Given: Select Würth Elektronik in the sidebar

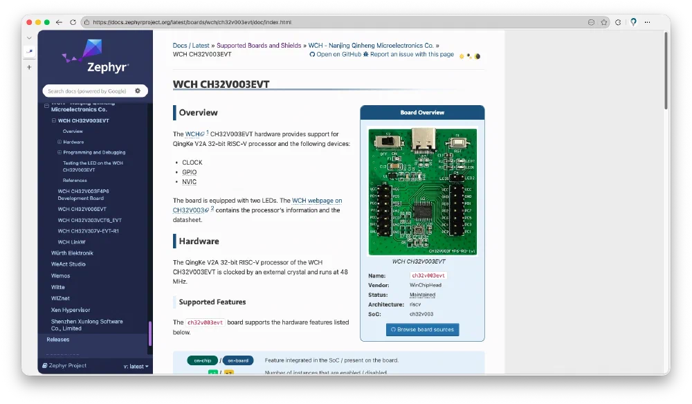Looking at the screenshot, I should tap(72, 253).
